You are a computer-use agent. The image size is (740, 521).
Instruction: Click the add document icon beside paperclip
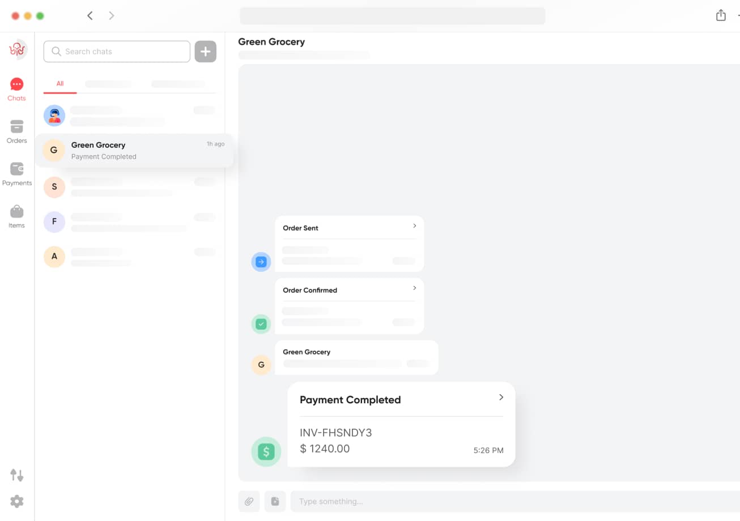coord(275,501)
